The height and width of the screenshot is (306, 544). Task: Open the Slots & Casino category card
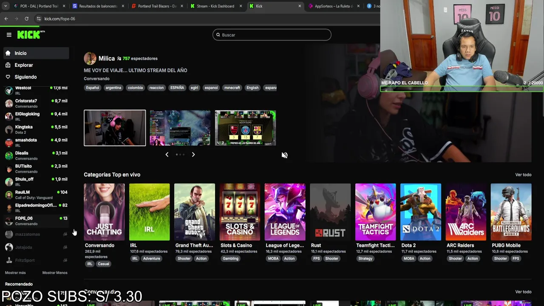(x=240, y=212)
